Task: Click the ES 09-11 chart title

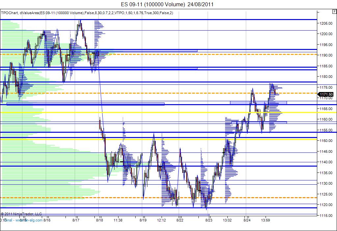Action: click(x=167, y=4)
